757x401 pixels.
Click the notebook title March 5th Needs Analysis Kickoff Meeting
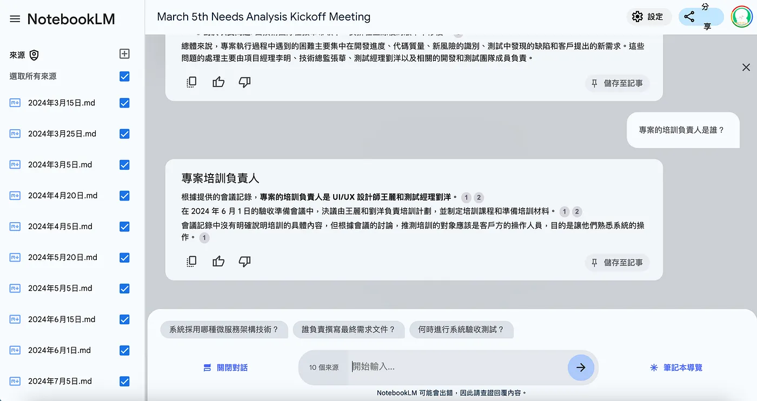coord(264,17)
